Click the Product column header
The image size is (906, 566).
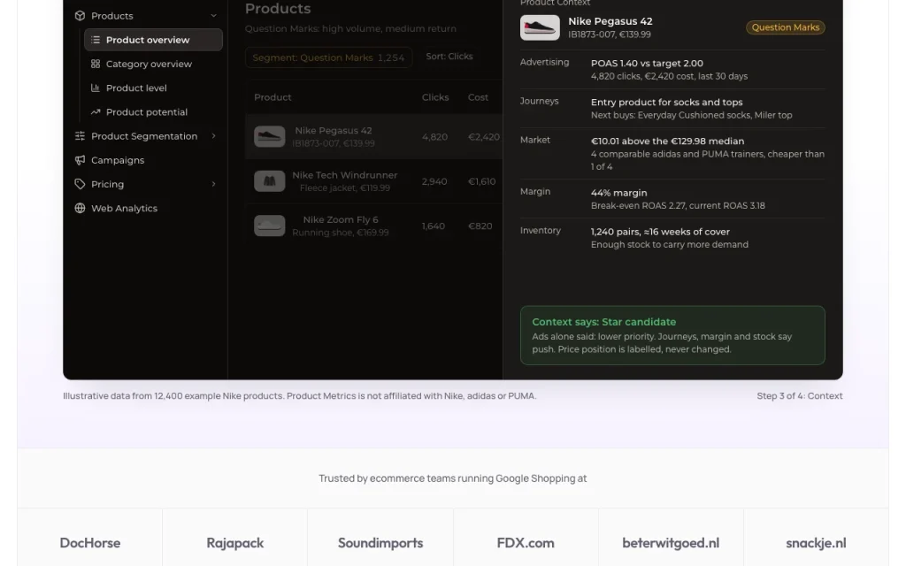(273, 97)
